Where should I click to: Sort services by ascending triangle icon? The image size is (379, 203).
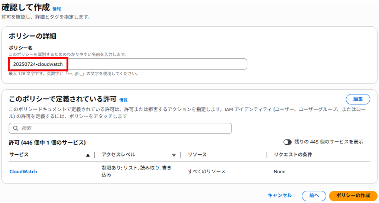coord(88,155)
